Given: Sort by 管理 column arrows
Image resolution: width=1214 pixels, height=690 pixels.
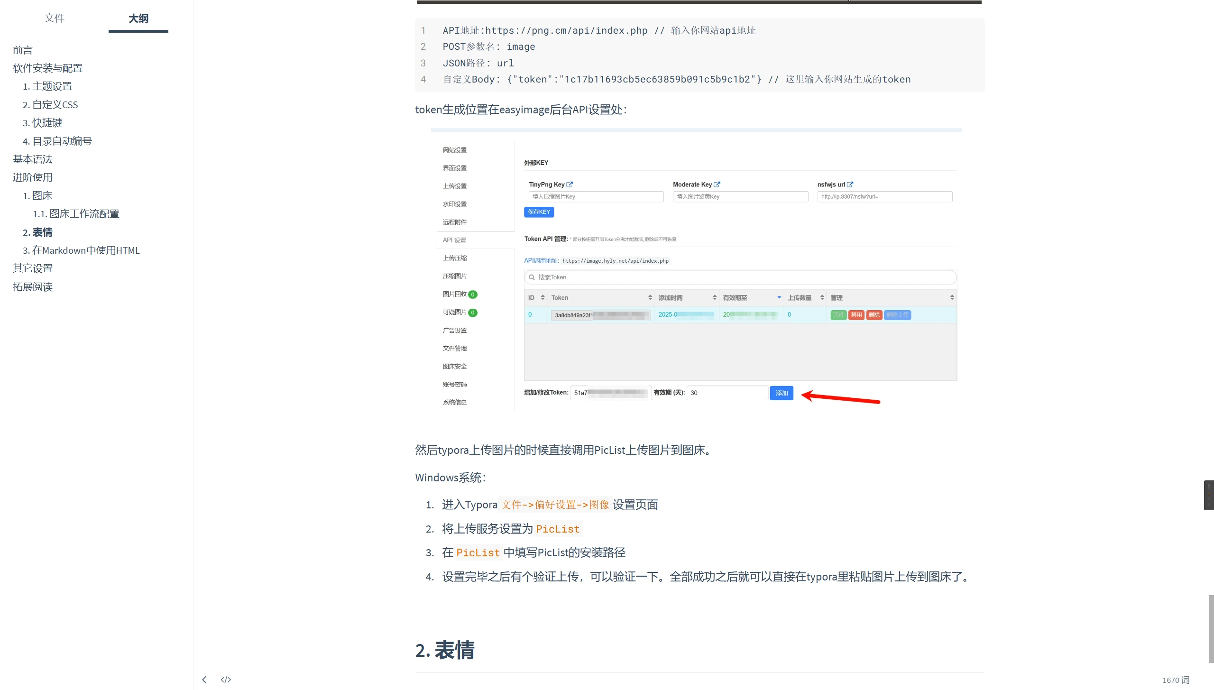Looking at the screenshot, I should tap(952, 297).
